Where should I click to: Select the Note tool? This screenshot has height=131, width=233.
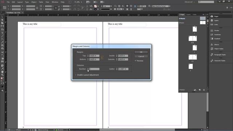2,65
